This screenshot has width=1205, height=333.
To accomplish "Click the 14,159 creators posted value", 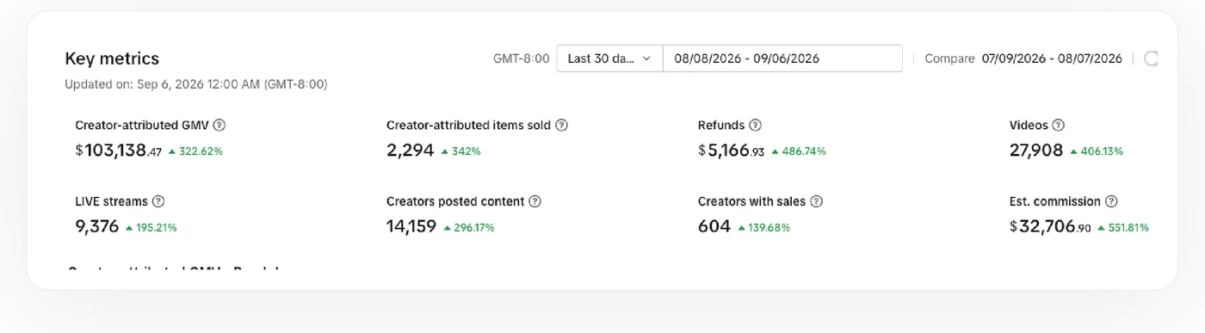I will [x=411, y=227].
